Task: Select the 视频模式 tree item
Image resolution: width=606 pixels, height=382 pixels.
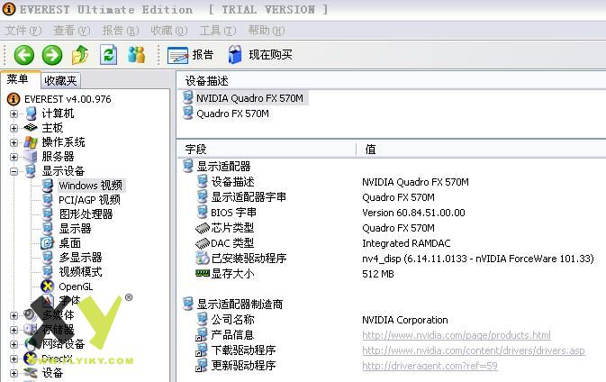Action: pos(80,272)
